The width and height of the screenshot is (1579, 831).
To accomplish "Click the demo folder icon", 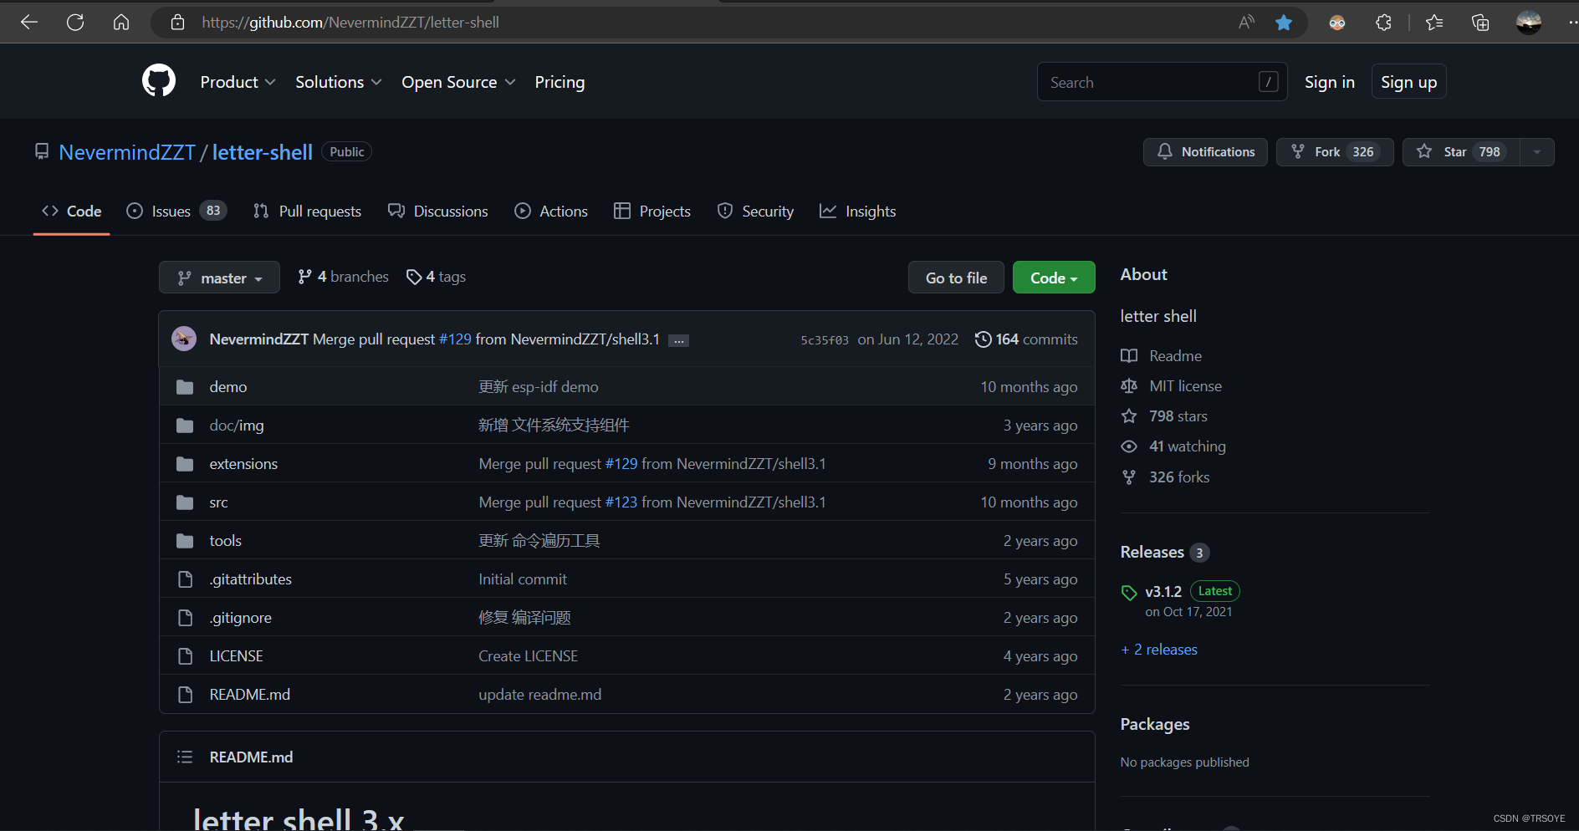I will 185,387.
